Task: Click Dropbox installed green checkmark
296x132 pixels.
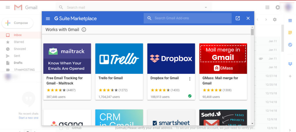Action: (x=190, y=96)
